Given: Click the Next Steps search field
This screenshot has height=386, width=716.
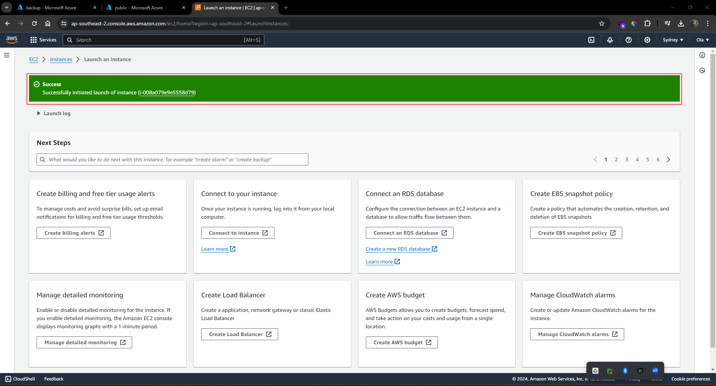Looking at the screenshot, I should pyautogui.click(x=172, y=159).
